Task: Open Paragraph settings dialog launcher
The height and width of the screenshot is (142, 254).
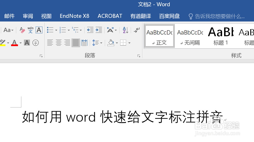Action: (139, 56)
